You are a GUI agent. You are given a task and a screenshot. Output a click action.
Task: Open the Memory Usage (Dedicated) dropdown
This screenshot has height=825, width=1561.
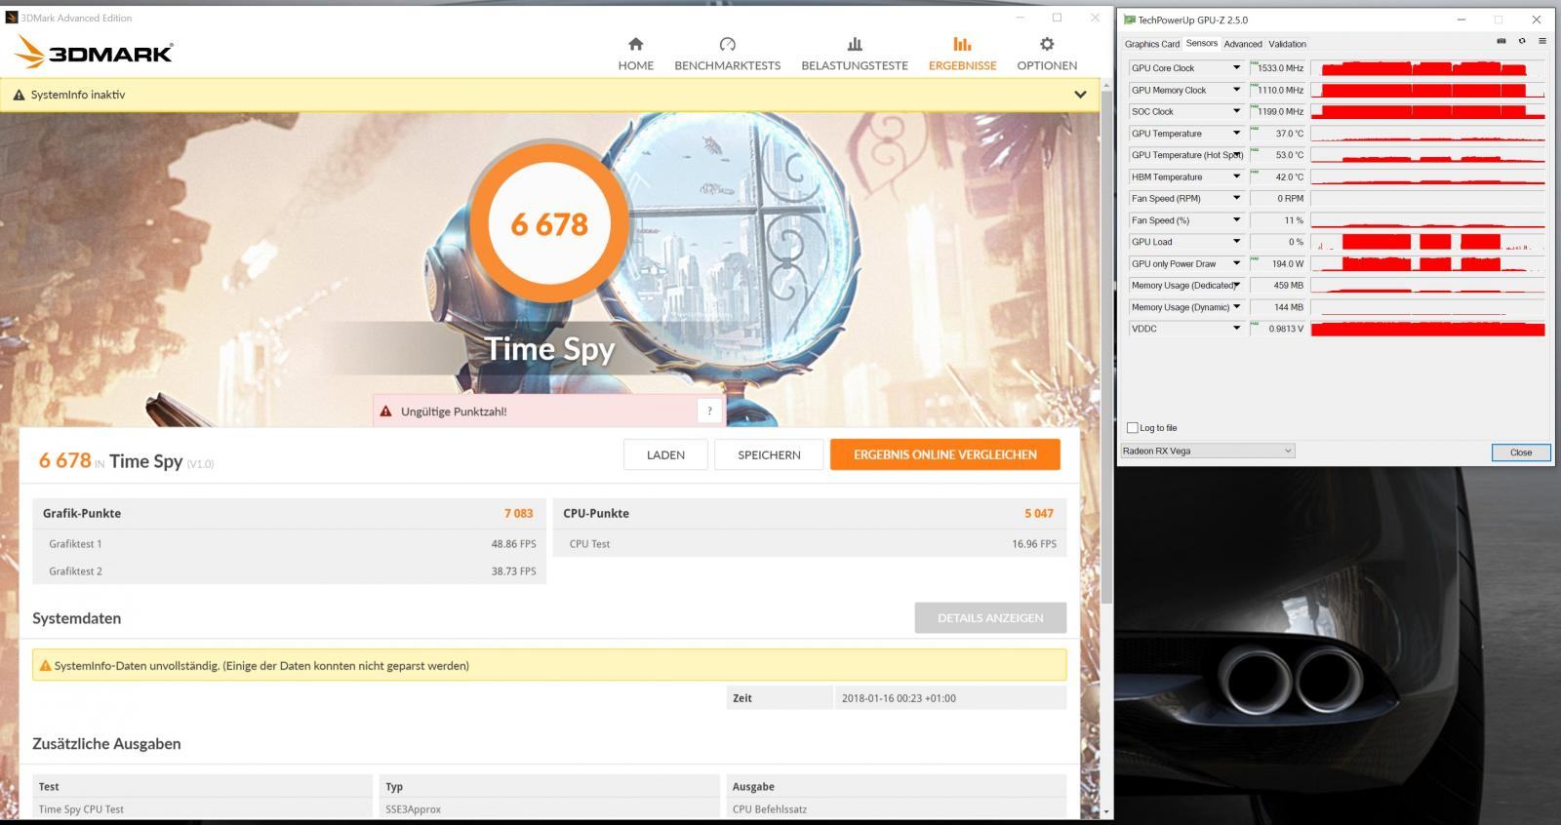pos(1236,285)
